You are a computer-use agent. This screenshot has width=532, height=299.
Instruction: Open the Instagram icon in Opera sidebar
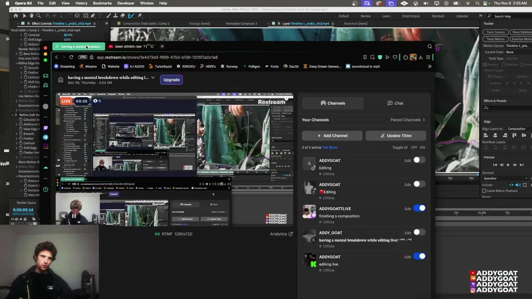[45, 146]
